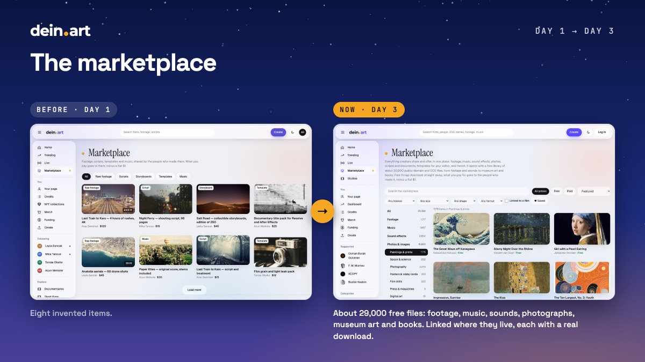Select the 'Sound effects' category
The image size is (645, 362).
(x=406, y=236)
